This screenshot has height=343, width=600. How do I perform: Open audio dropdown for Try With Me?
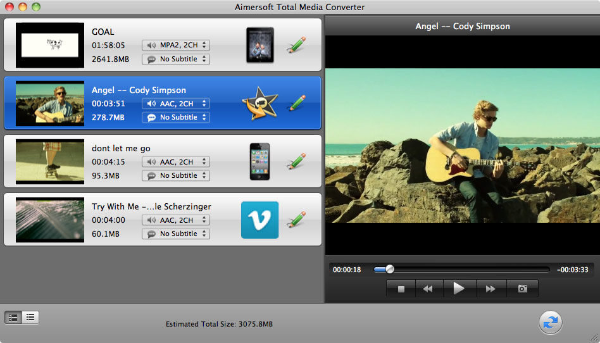coord(176,220)
